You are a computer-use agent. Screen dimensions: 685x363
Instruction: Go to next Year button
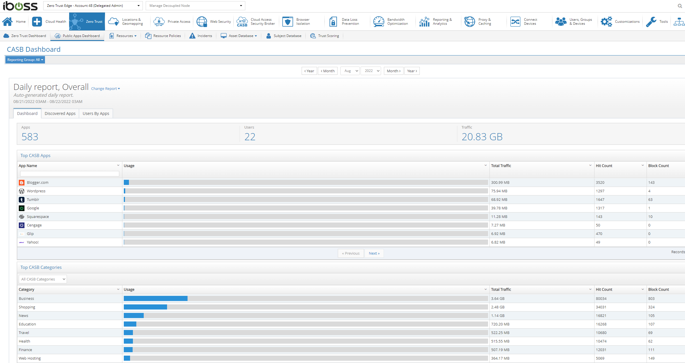pos(412,71)
